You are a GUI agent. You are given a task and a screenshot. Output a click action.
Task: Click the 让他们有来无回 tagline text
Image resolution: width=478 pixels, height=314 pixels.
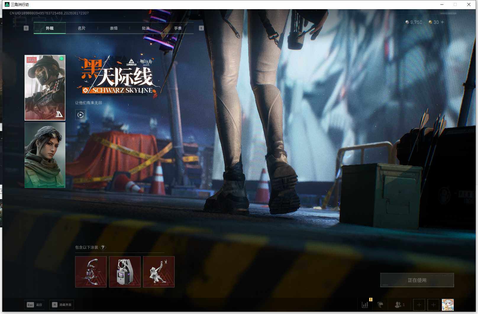88,103
